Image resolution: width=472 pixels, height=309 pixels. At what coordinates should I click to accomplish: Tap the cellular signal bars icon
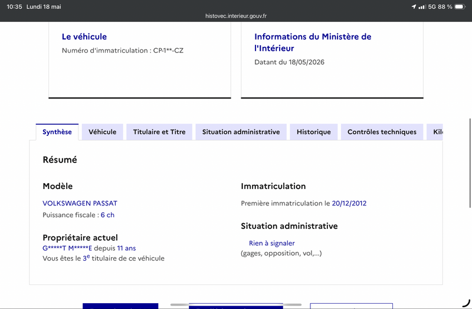422,6
